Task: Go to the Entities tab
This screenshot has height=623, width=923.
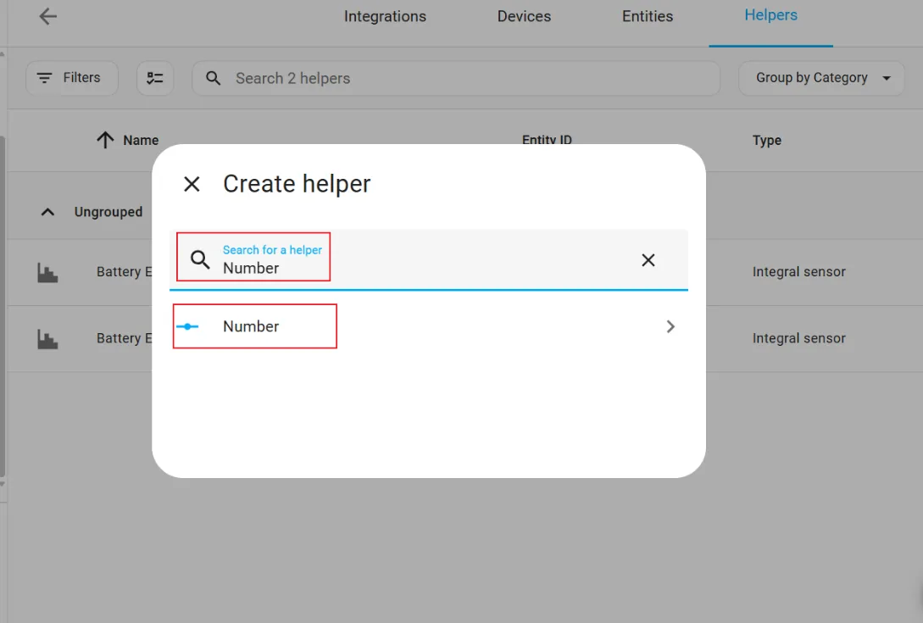Action: tap(648, 16)
